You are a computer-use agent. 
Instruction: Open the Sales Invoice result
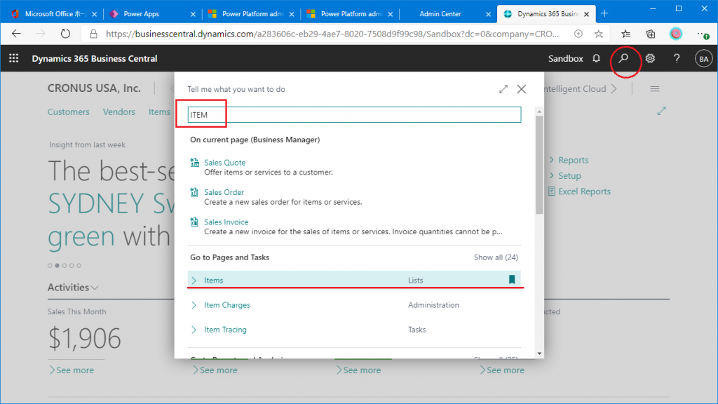click(226, 222)
